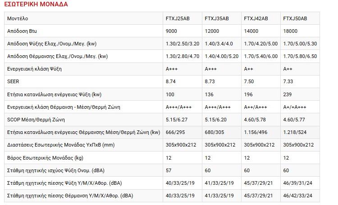Select the FTXJ50AB model header cell

pyautogui.click(x=295, y=18)
